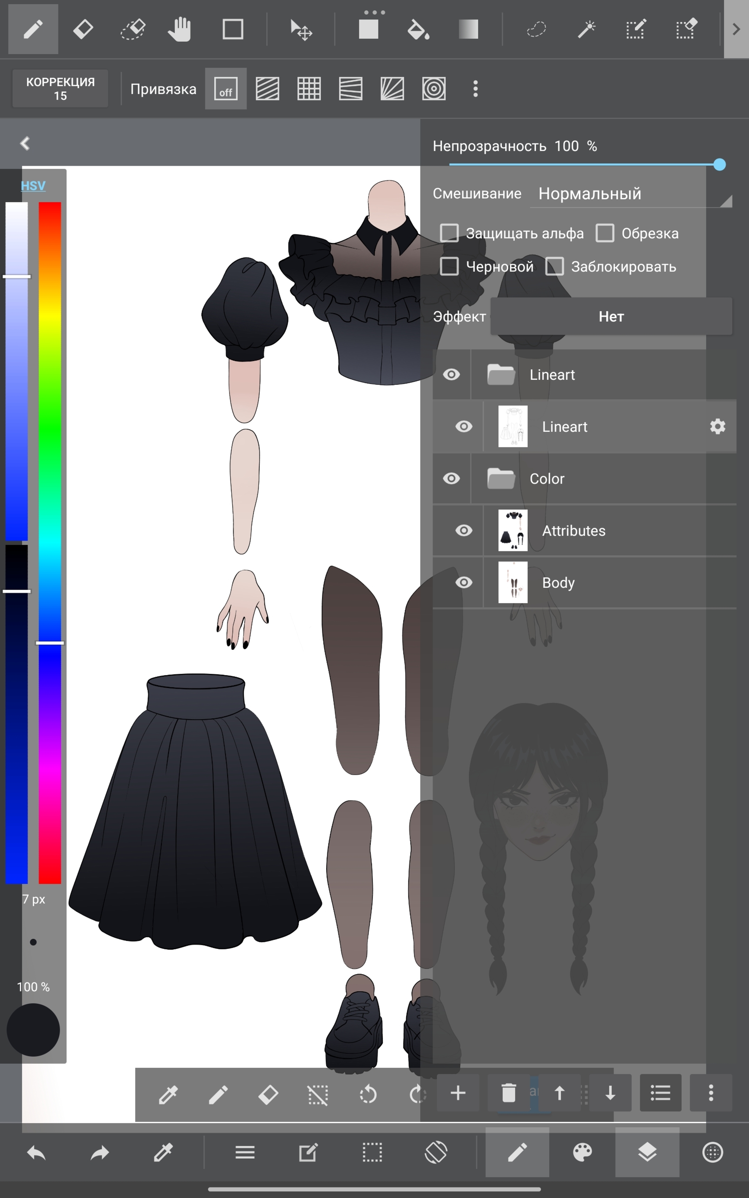This screenshot has height=1198, width=749.
Task: Expand the toolbar with right chevron
Action: pos(736,30)
